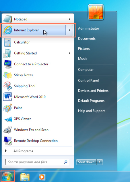
Task: Open the Administrator folder
Action: coord(88,29)
